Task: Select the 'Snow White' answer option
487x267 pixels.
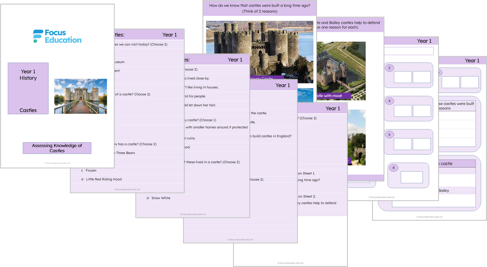Action: 161,198
